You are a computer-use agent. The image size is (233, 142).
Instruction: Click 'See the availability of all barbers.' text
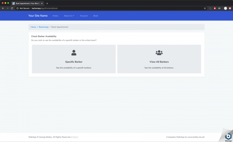[159, 68]
